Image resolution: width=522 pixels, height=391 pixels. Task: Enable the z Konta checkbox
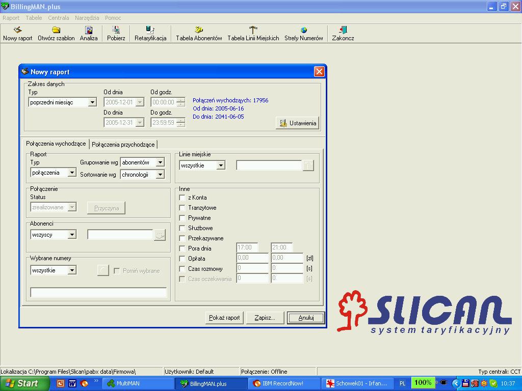pyautogui.click(x=182, y=198)
